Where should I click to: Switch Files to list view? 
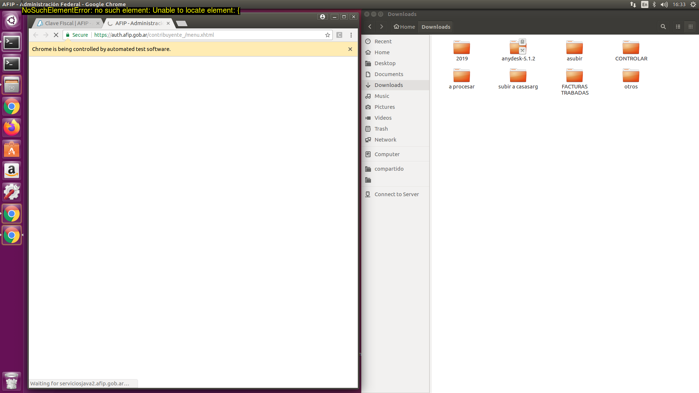pyautogui.click(x=678, y=27)
